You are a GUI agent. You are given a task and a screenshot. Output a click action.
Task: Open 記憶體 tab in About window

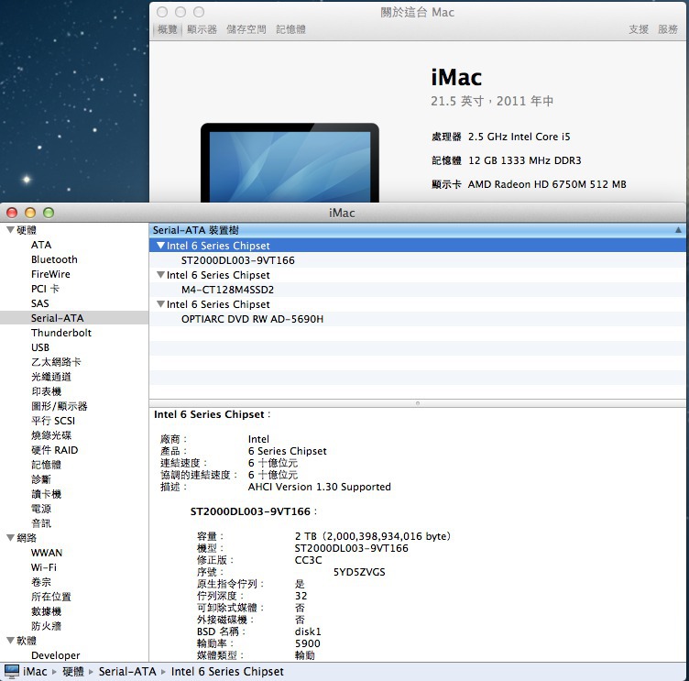click(x=290, y=29)
